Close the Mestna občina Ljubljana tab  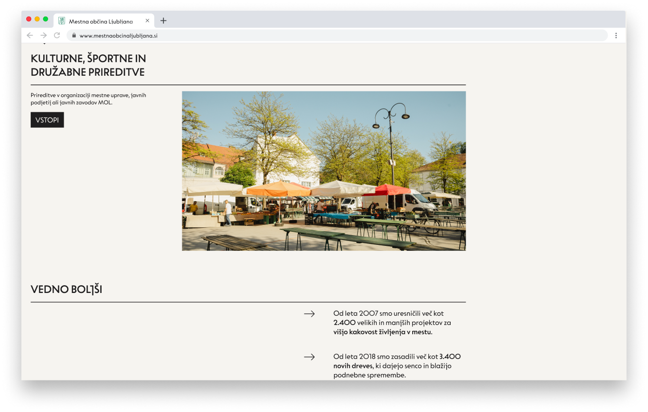(147, 21)
